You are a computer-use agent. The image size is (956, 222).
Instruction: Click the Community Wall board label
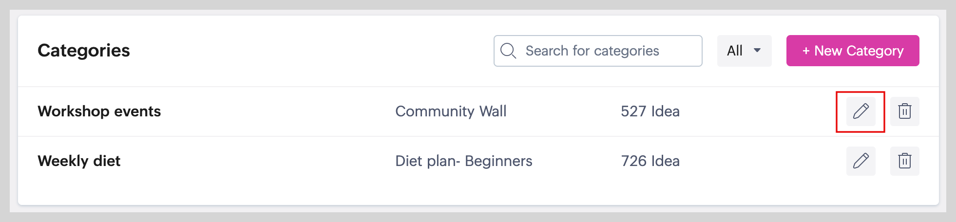[451, 111]
